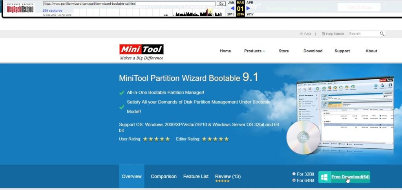Click the MiniTool logo
The image size is (402, 190).
pos(141,49)
